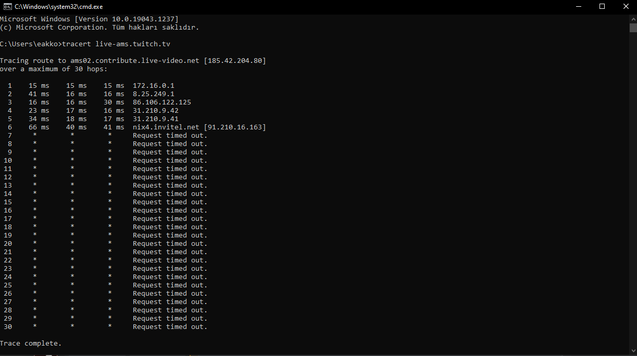Click the destination IP 185.42.204.80
Image resolution: width=637 pixels, height=356 pixels.
point(236,60)
